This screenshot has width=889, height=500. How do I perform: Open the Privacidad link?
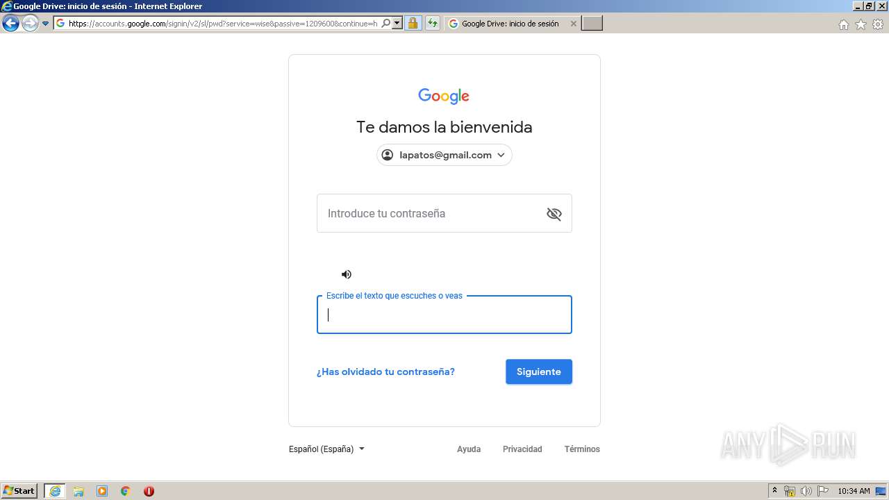click(522, 449)
